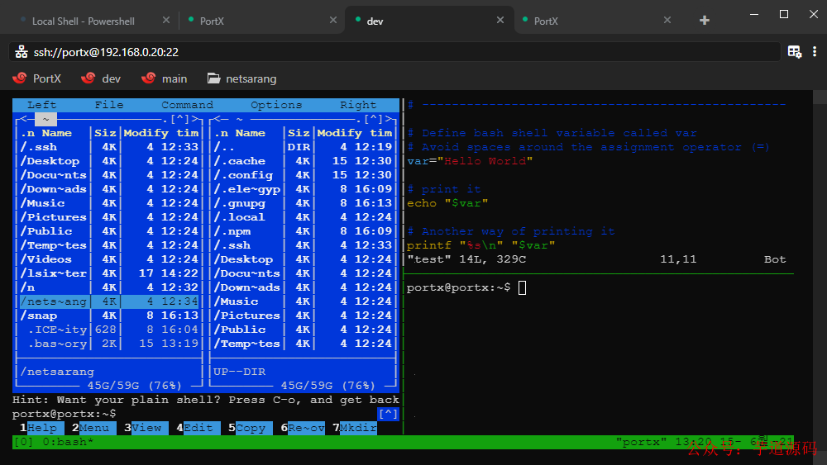Click the ssh address bar field
The height and width of the screenshot is (465, 827).
394,51
